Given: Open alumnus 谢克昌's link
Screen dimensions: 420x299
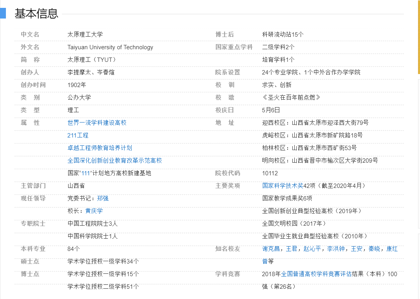Looking at the screenshot, I should point(271,249).
